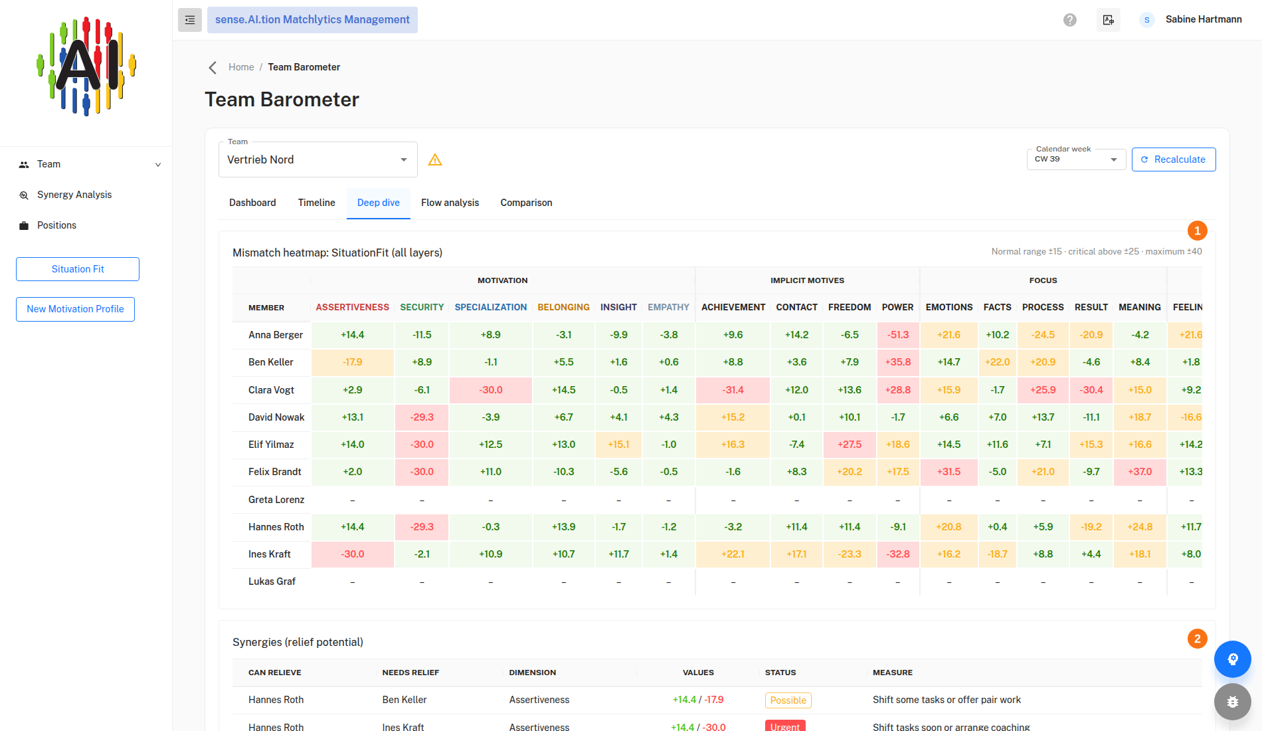Image resolution: width=1262 pixels, height=731 pixels.
Task: Follow the Home breadcrumb link
Action: [241, 67]
